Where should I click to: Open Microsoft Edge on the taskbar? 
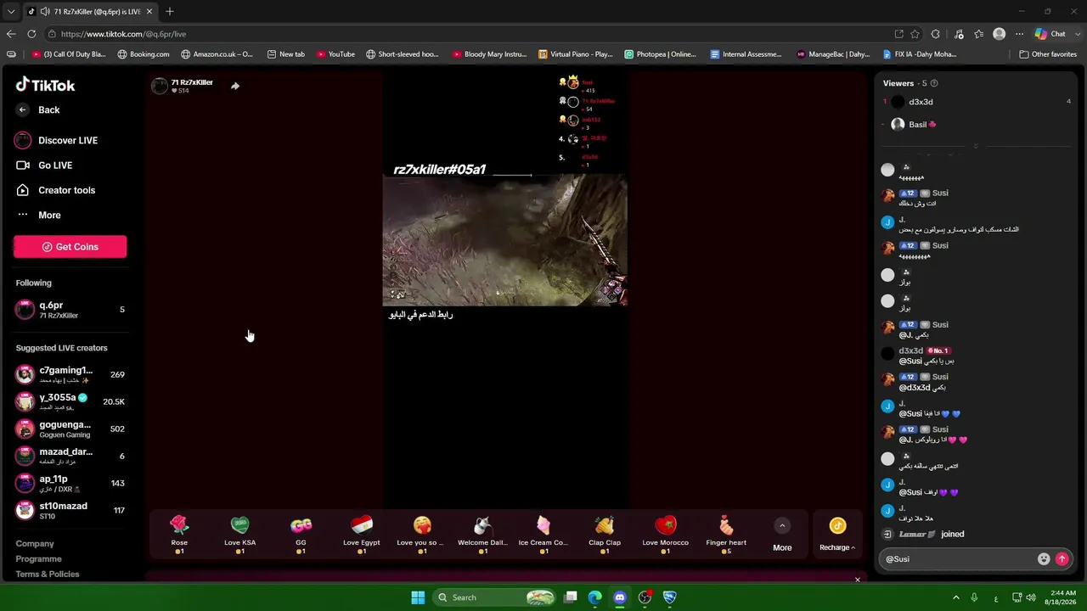pos(595,597)
